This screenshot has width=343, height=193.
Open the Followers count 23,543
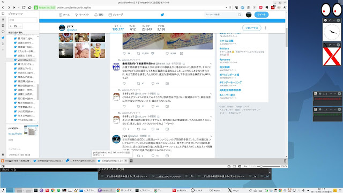point(147,28)
